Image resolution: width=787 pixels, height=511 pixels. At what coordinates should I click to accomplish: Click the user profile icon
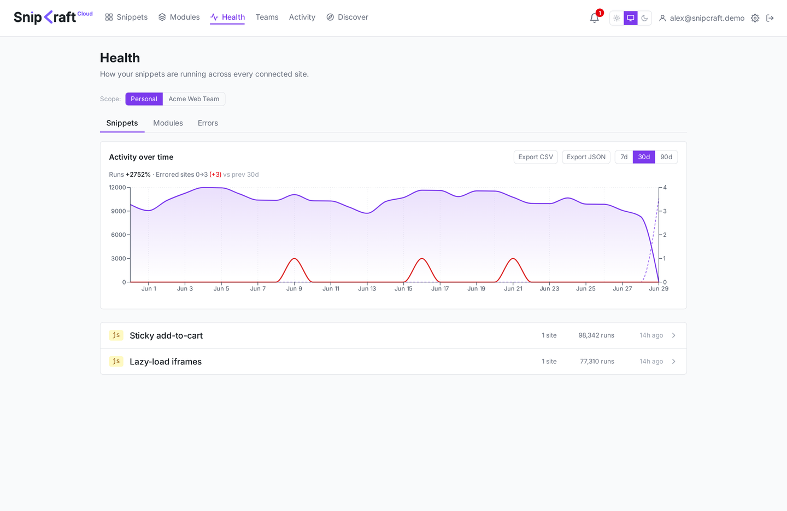[x=662, y=18]
